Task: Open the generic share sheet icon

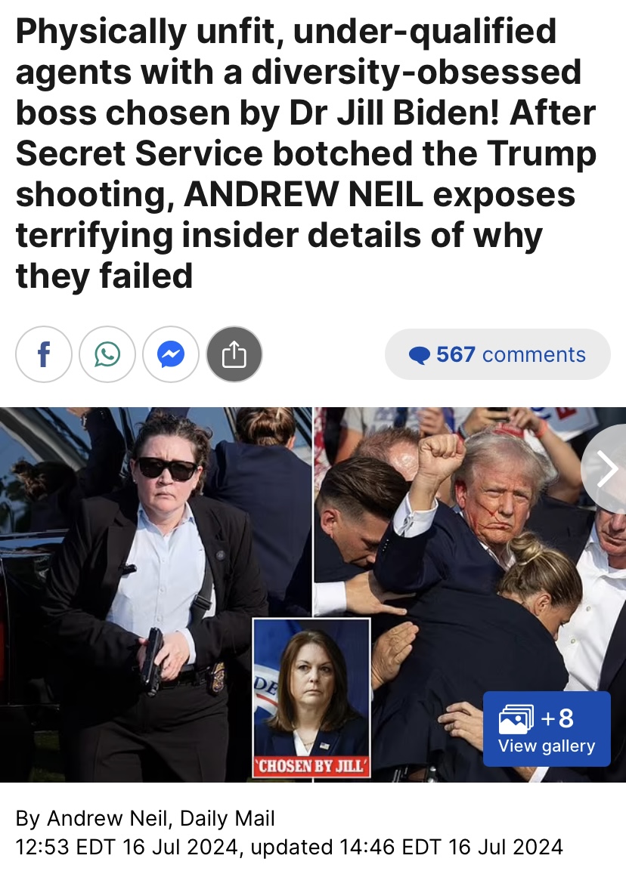Action: coord(234,354)
